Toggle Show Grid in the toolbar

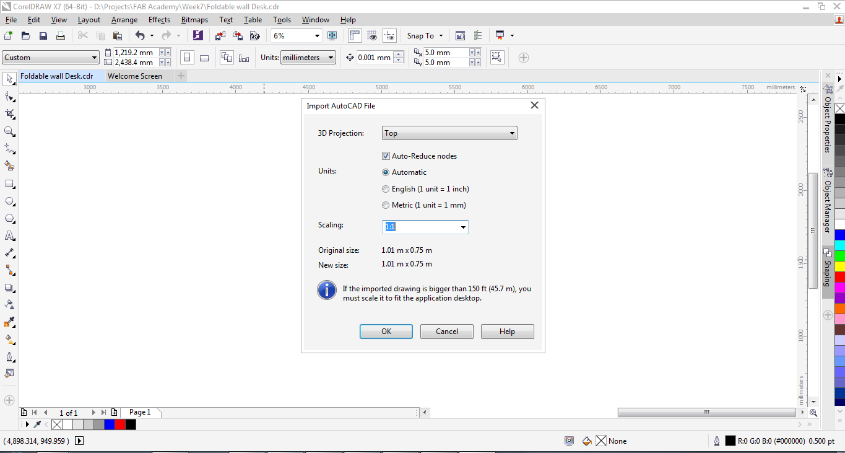tap(372, 35)
